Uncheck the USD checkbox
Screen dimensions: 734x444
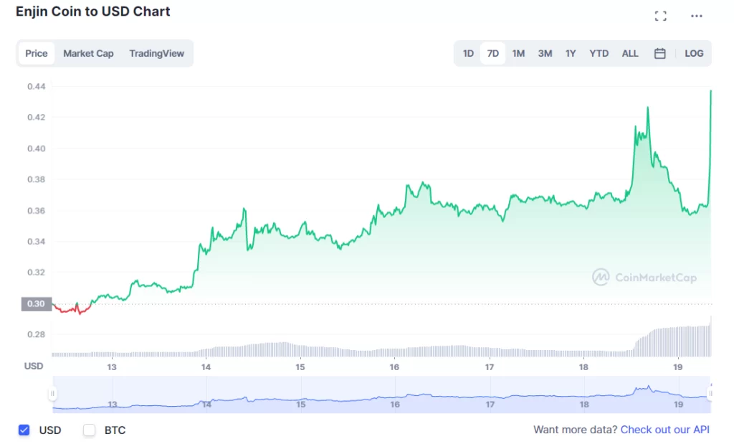pos(24,430)
